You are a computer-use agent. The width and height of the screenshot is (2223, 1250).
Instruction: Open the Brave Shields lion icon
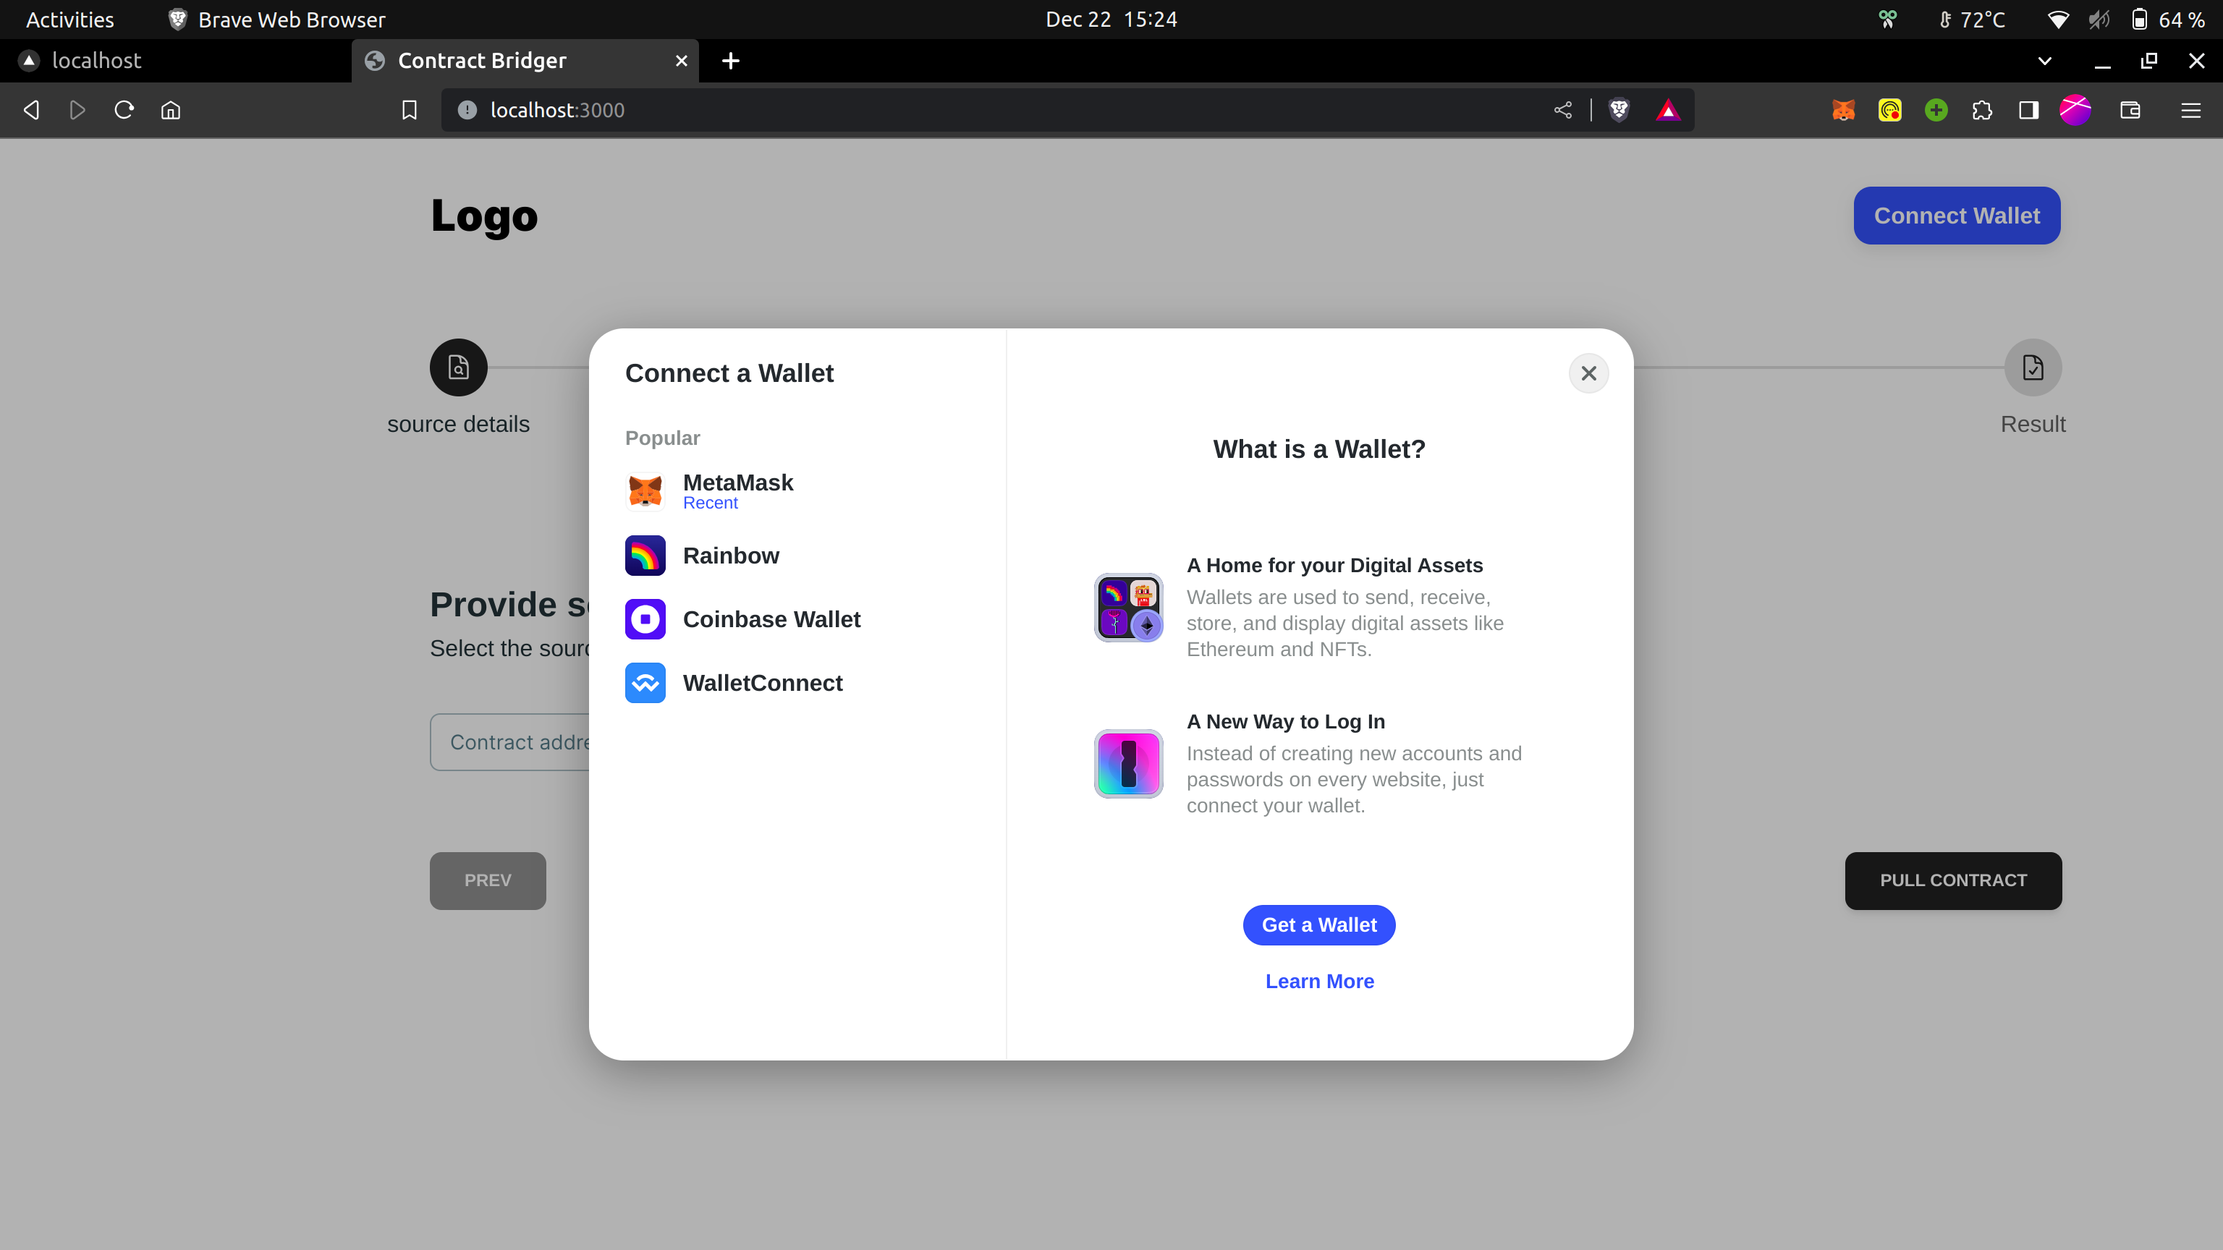(x=1619, y=111)
